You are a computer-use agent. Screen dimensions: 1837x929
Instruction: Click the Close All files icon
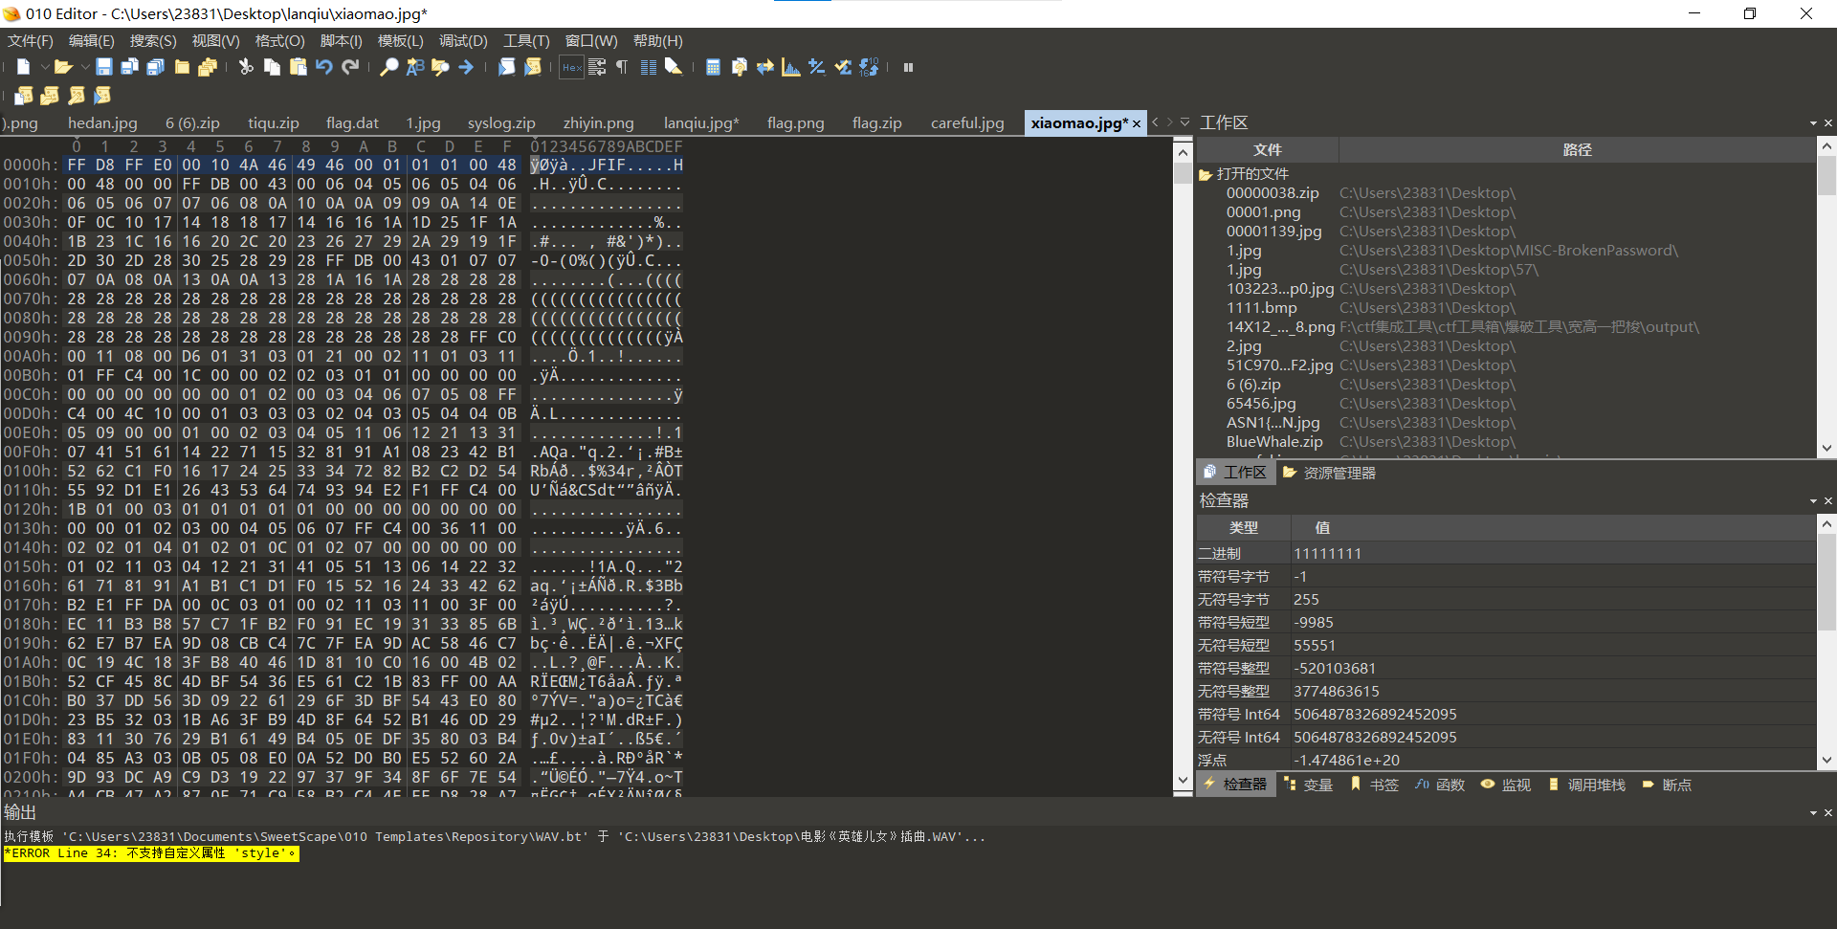click(208, 67)
